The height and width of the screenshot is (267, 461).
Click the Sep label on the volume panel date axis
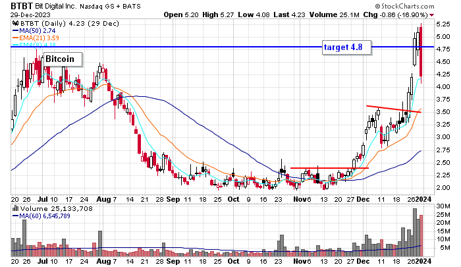173,261
